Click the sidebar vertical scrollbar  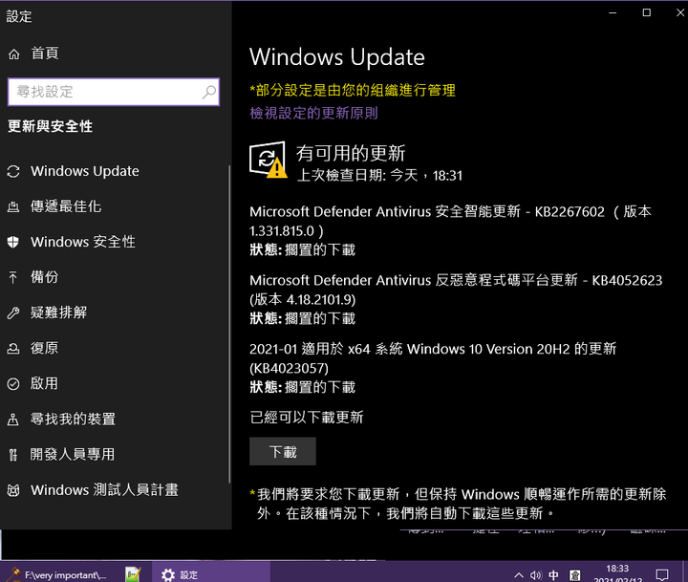click(229, 325)
